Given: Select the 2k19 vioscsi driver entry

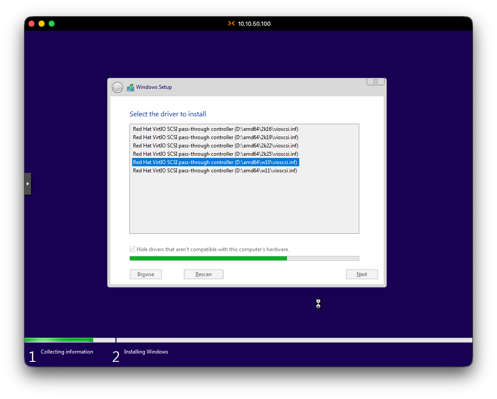Looking at the screenshot, I should 215,137.
